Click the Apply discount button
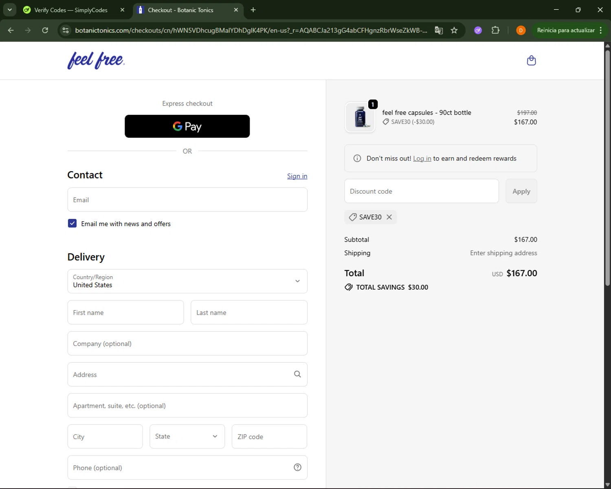The width and height of the screenshot is (611, 489). click(x=521, y=191)
